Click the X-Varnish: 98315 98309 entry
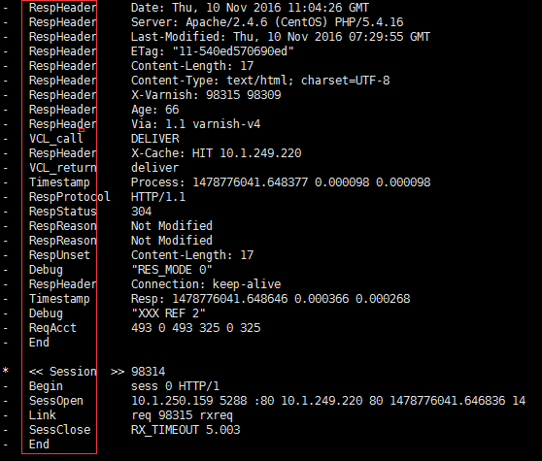The height and width of the screenshot is (461, 542). tap(206, 94)
